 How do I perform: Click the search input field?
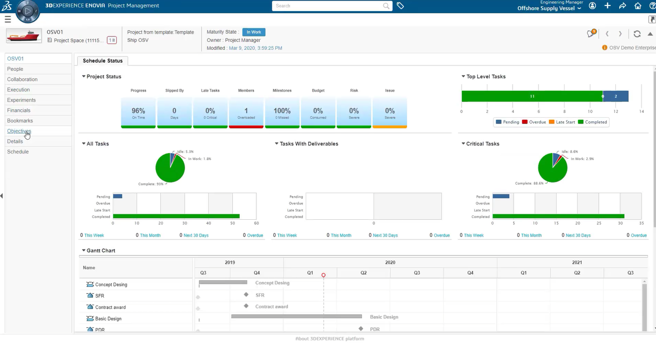pyautogui.click(x=327, y=6)
